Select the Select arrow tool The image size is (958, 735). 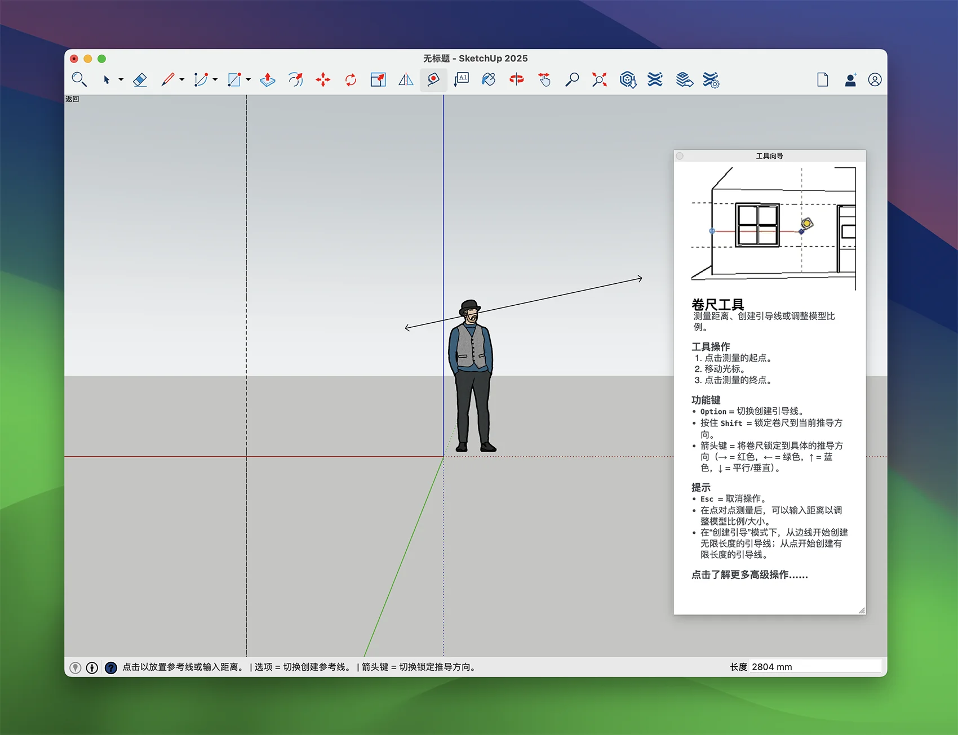point(107,79)
